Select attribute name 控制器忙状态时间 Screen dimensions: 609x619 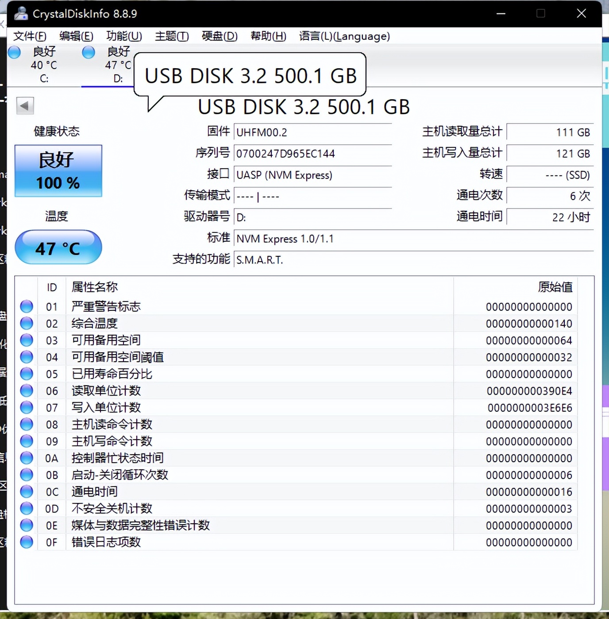pyautogui.click(x=117, y=458)
